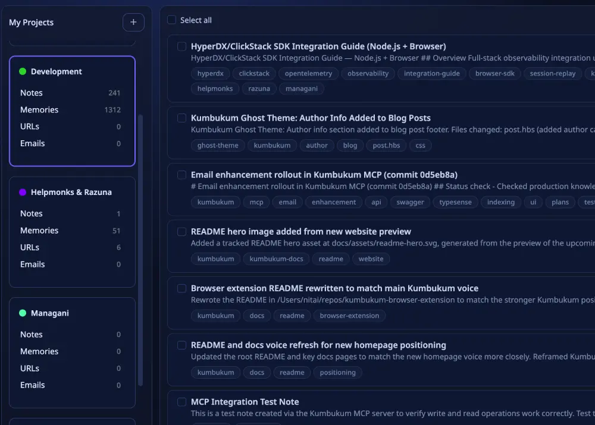The width and height of the screenshot is (595, 425).
Task: Click the website tag
Action: 371,259
